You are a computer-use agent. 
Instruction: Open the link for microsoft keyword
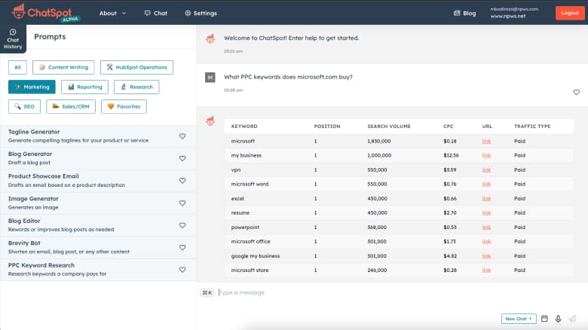click(x=486, y=141)
